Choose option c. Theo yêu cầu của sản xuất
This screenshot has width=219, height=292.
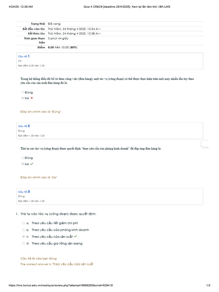[x=23, y=237]
